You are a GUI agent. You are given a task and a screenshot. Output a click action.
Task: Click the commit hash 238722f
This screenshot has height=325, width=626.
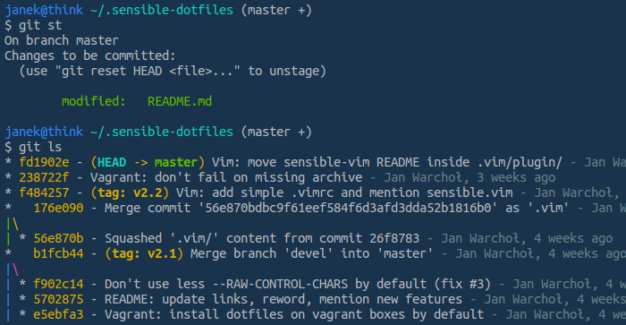point(44,177)
